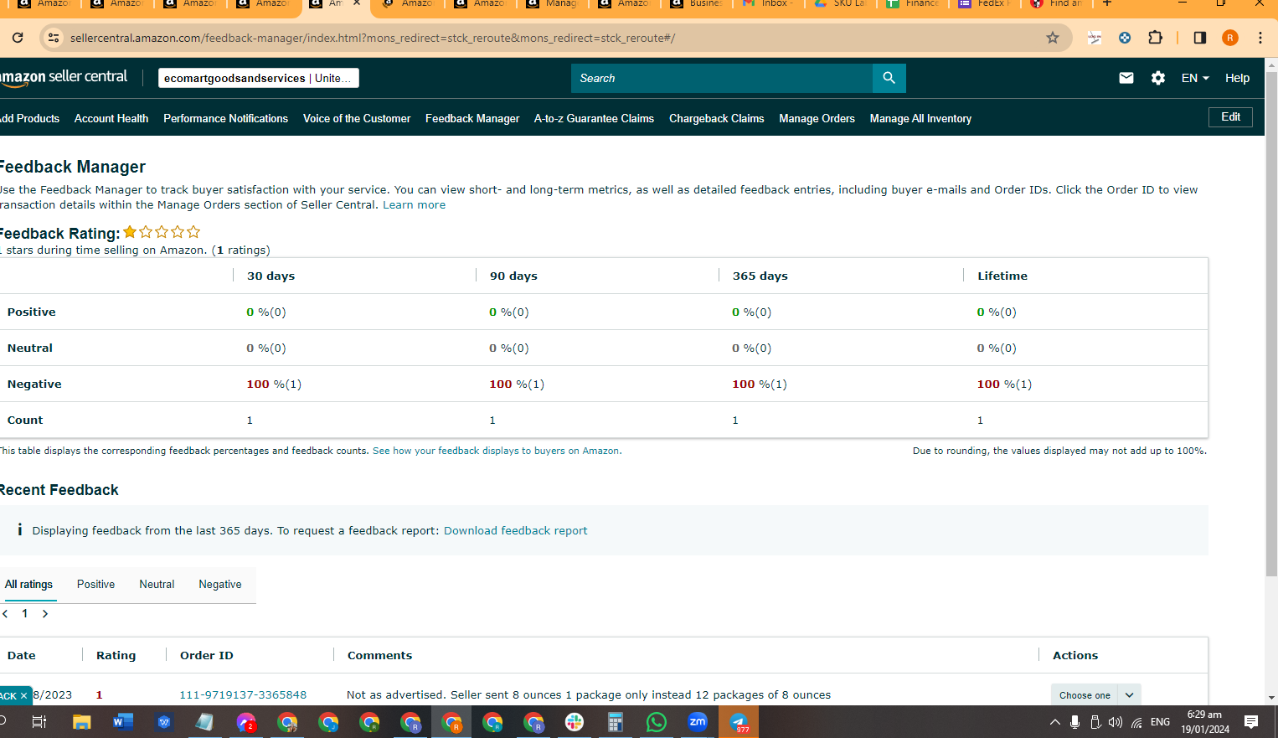1278x738 pixels.
Task: Open File Explorer from the taskbar
Action: [x=81, y=722]
